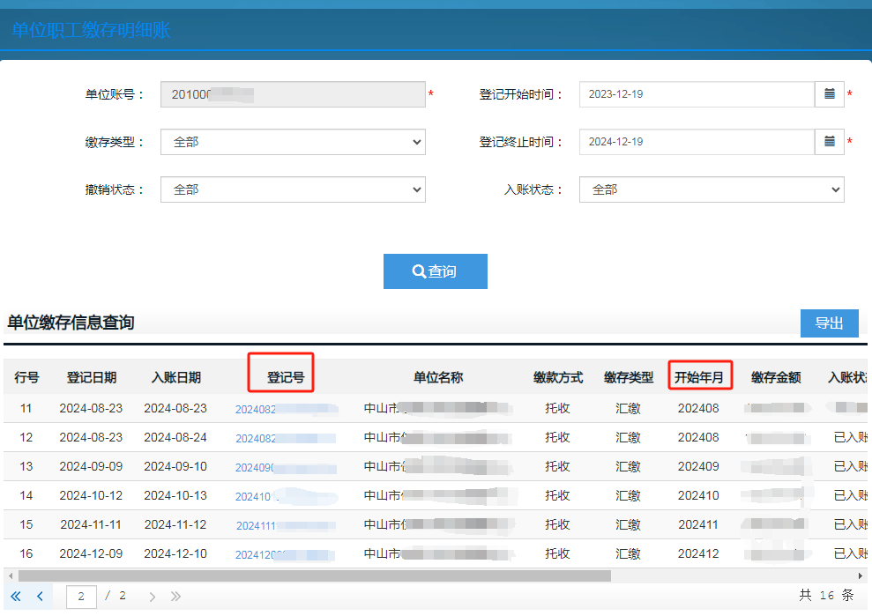Go to previous page of results
The image size is (872, 616).
click(40, 597)
